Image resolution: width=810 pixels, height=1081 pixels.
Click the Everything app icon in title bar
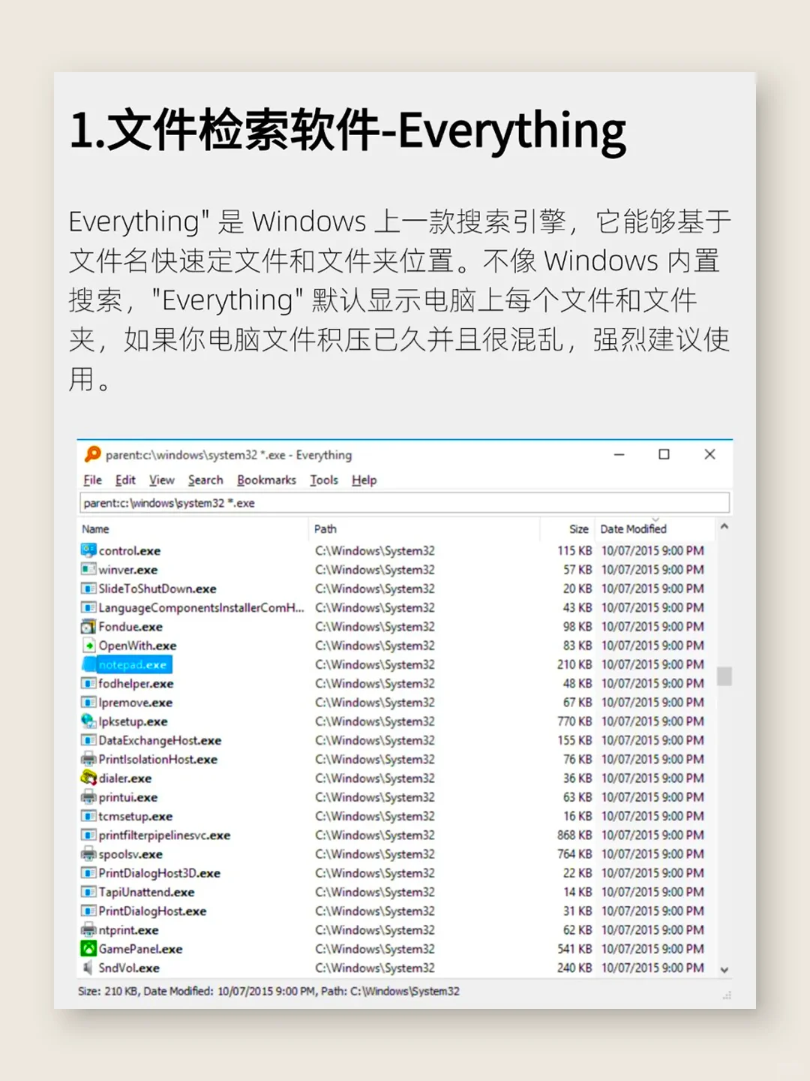pyautogui.click(x=93, y=454)
